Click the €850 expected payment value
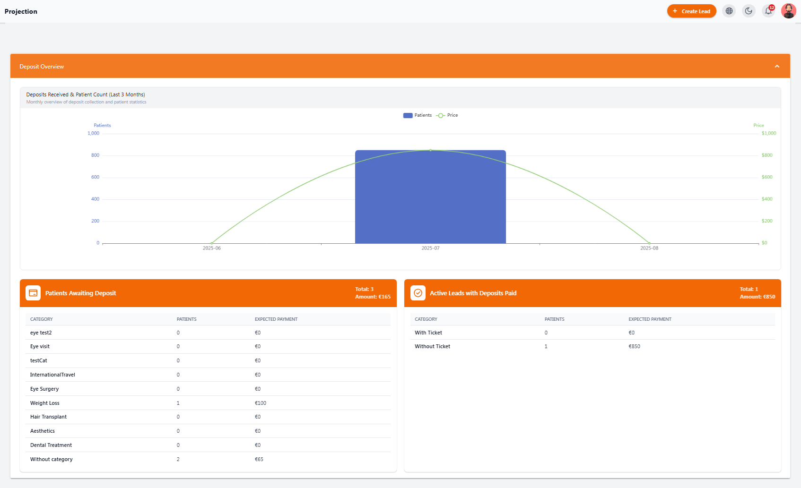Image resolution: width=801 pixels, height=488 pixels. click(x=635, y=346)
